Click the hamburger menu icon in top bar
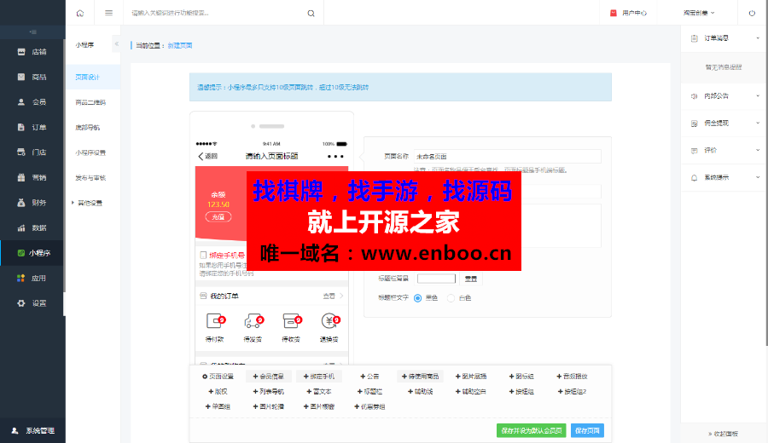The height and width of the screenshot is (443, 768). [x=108, y=13]
